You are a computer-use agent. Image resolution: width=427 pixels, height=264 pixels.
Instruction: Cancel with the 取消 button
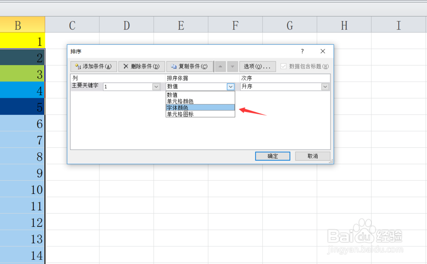coord(313,156)
